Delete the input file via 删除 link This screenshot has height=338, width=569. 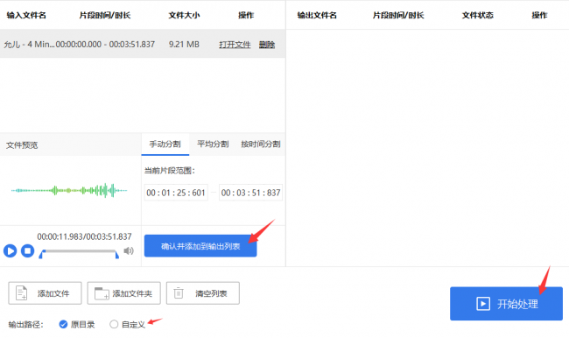tap(267, 45)
